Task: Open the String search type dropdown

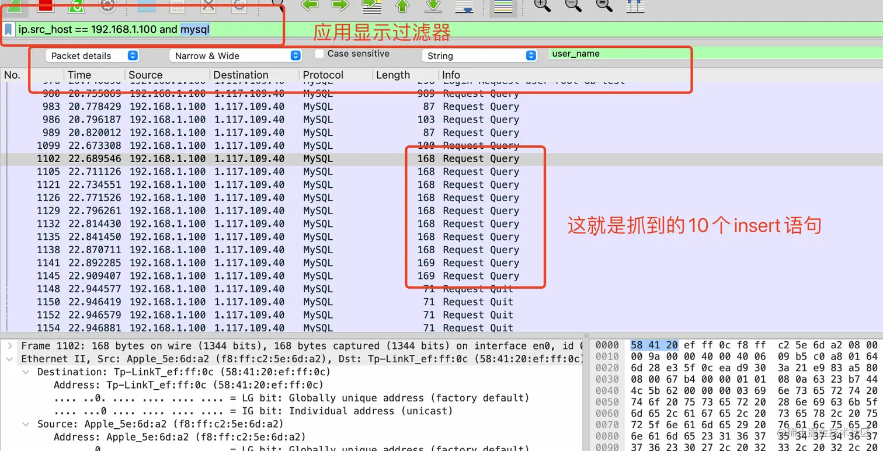Action: pos(479,55)
